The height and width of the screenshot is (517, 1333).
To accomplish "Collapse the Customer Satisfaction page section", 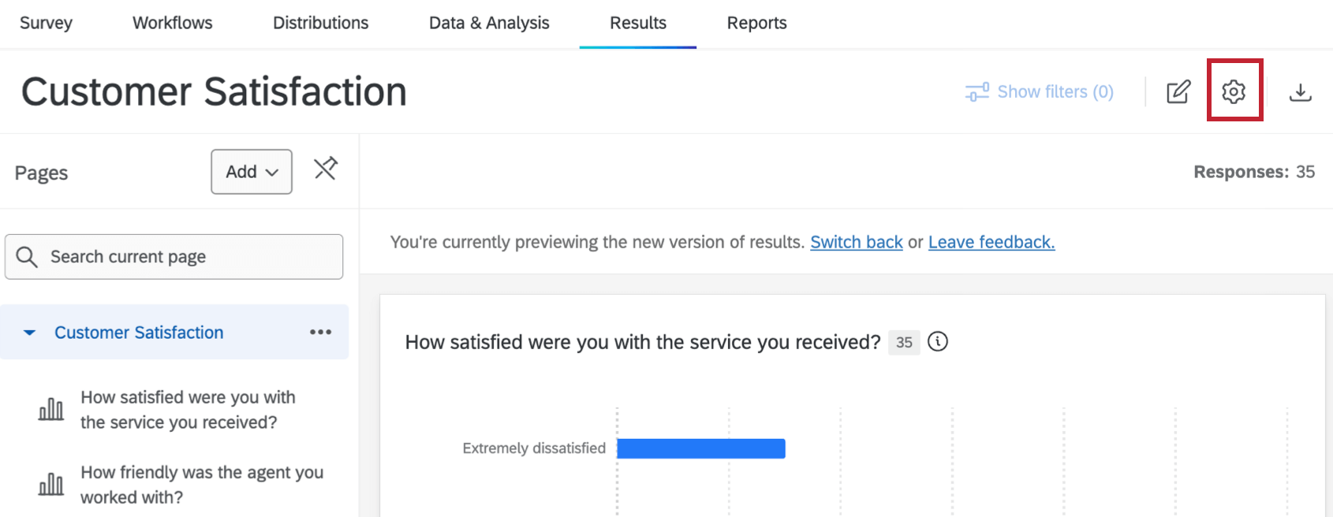I will (x=28, y=332).
